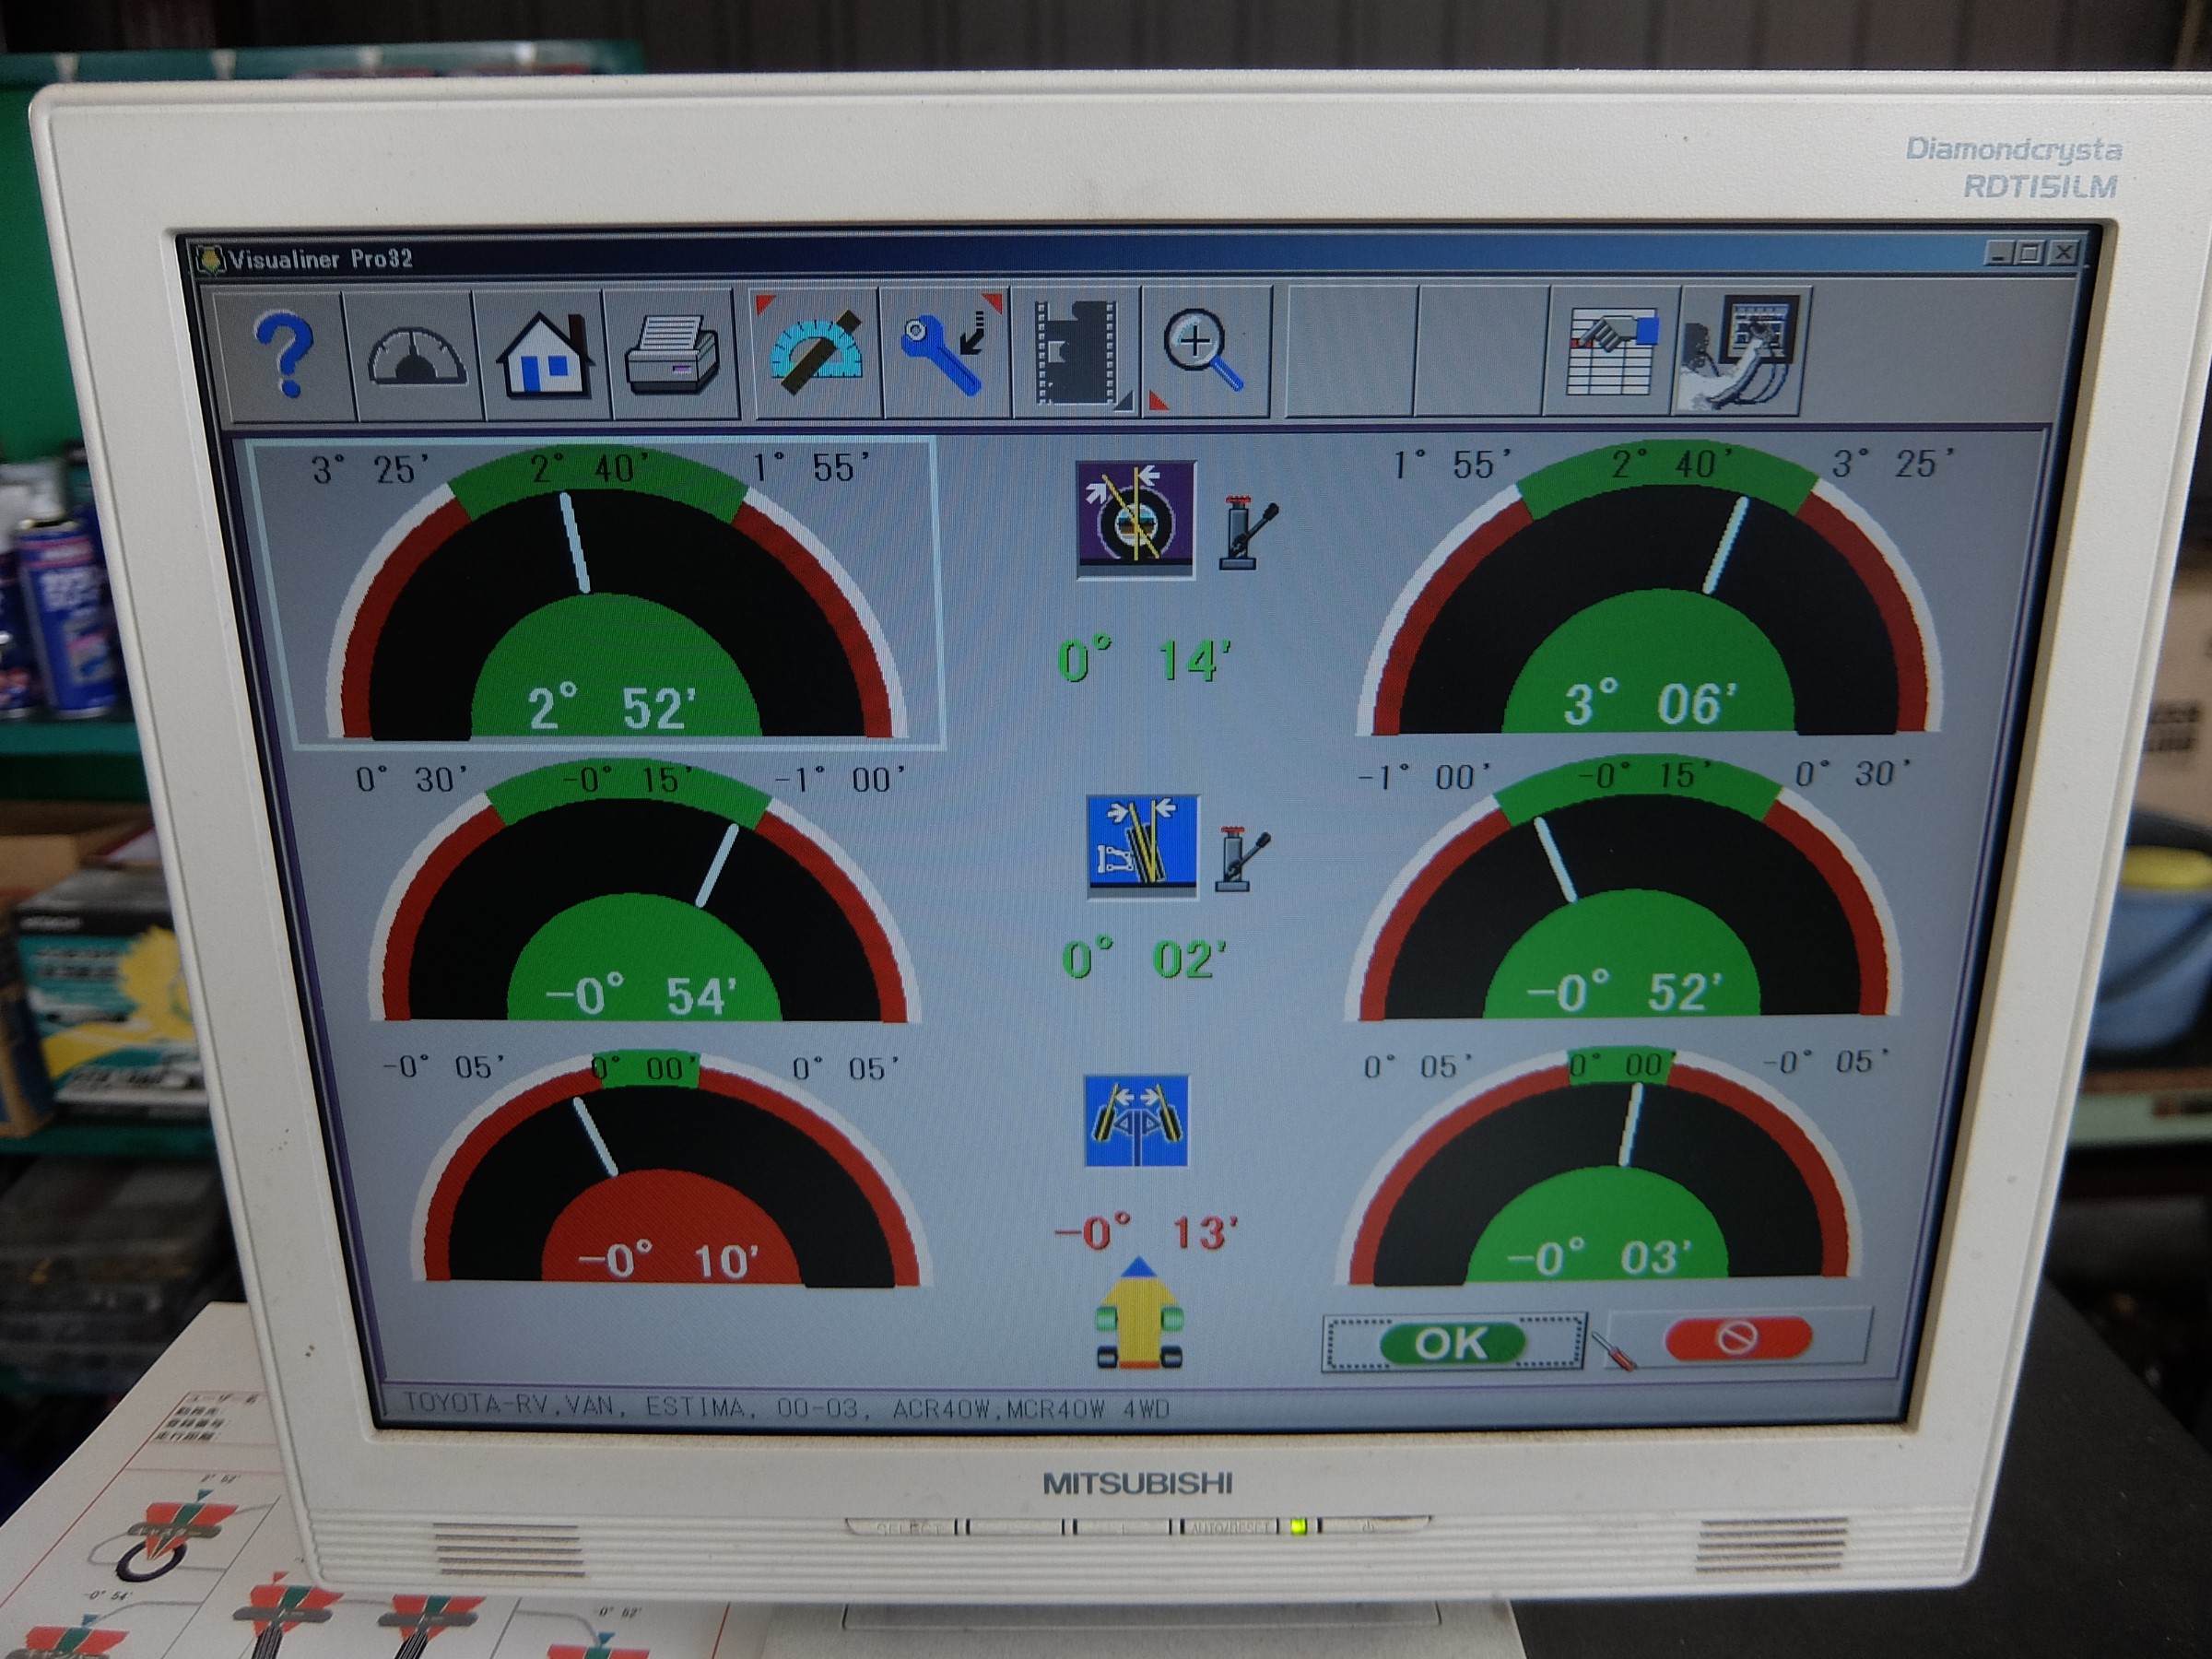The width and height of the screenshot is (2212, 1659).
Task: Click the gauge meter toolbar icon
Action: [x=417, y=354]
